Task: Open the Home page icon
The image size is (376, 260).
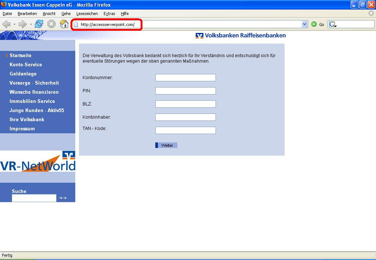Action: coord(64,24)
